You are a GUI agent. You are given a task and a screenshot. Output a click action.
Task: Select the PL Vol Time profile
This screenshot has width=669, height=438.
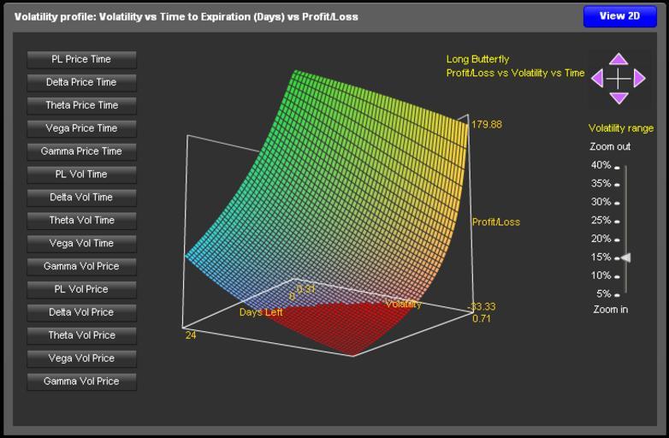(81, 175)
